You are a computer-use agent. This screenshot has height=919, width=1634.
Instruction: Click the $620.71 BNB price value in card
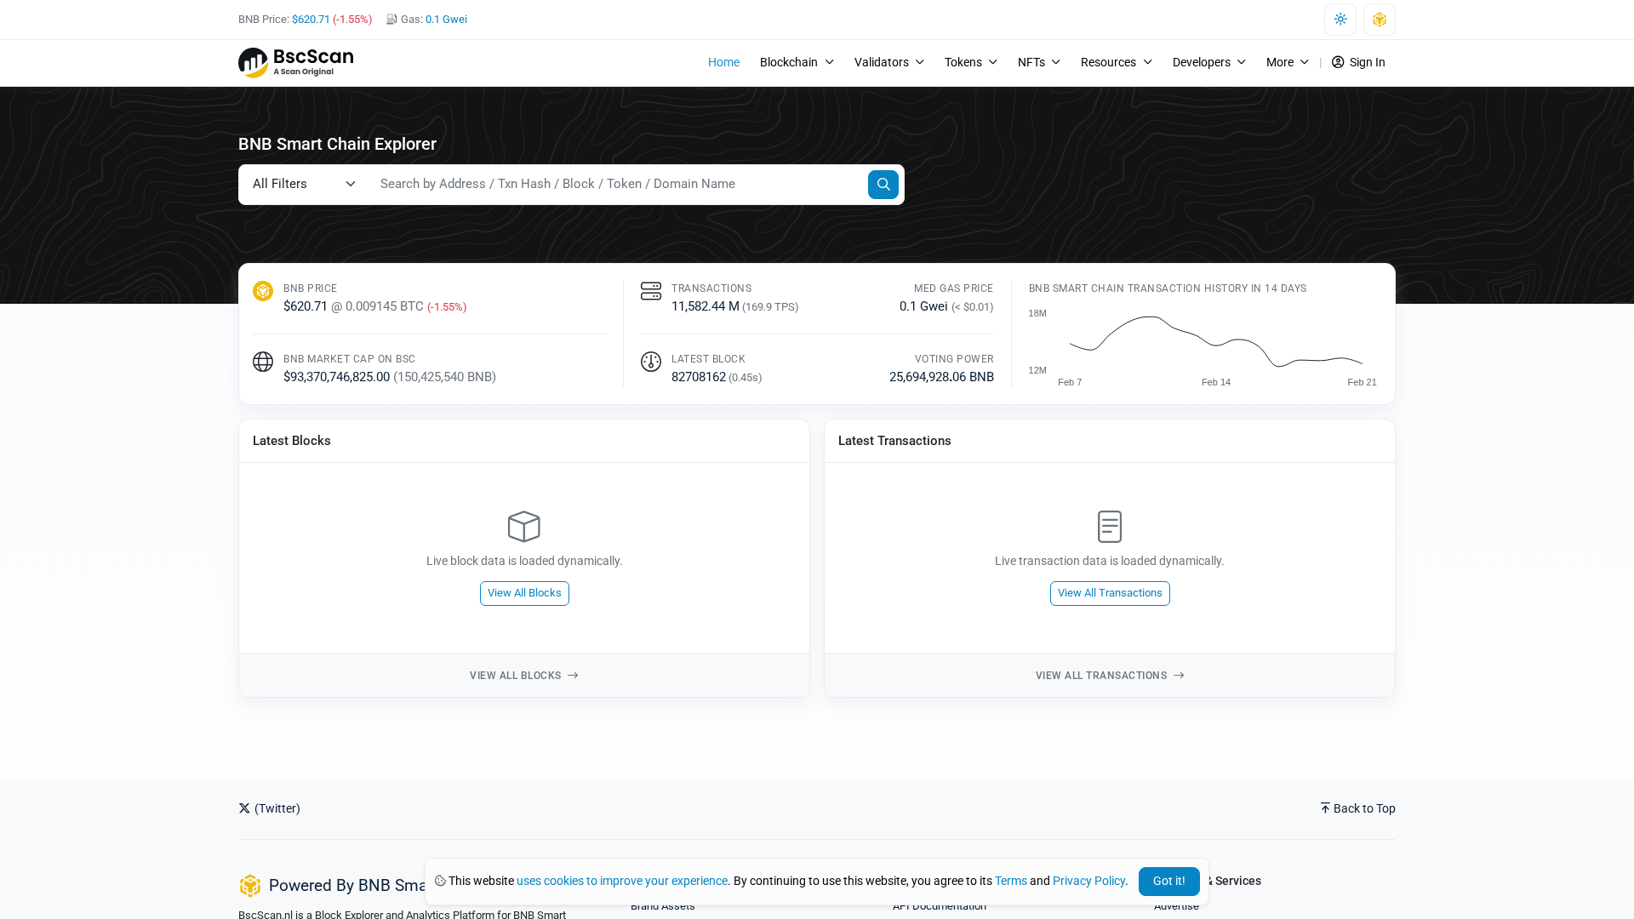point(306,306)
